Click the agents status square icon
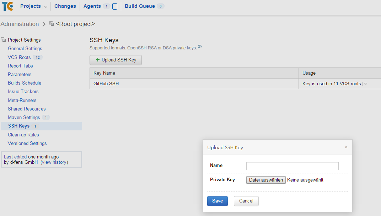Viewport: 381px width, 216px height. click(115, 6)
